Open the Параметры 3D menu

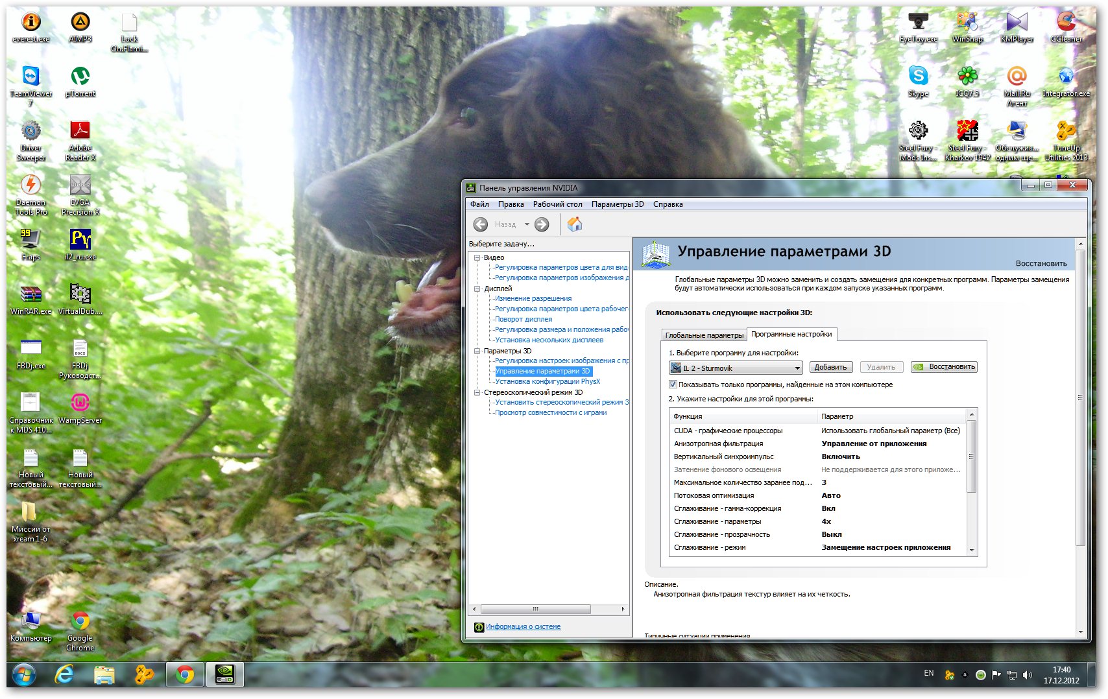click(x=618, y=204)
